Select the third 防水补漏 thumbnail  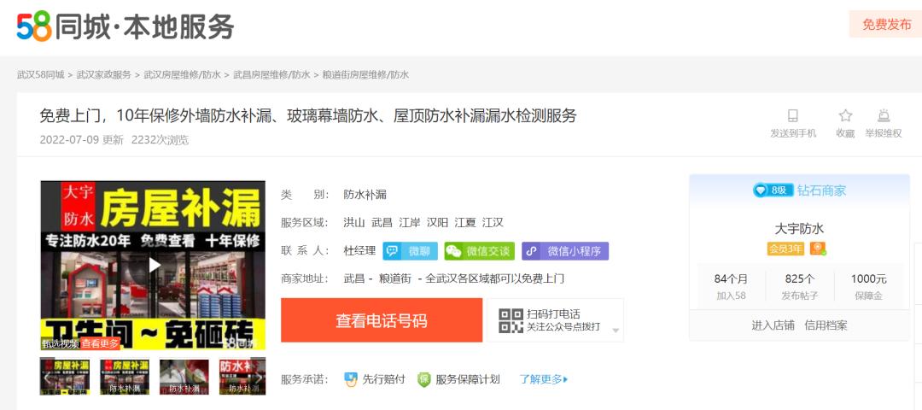pos(184,377)
